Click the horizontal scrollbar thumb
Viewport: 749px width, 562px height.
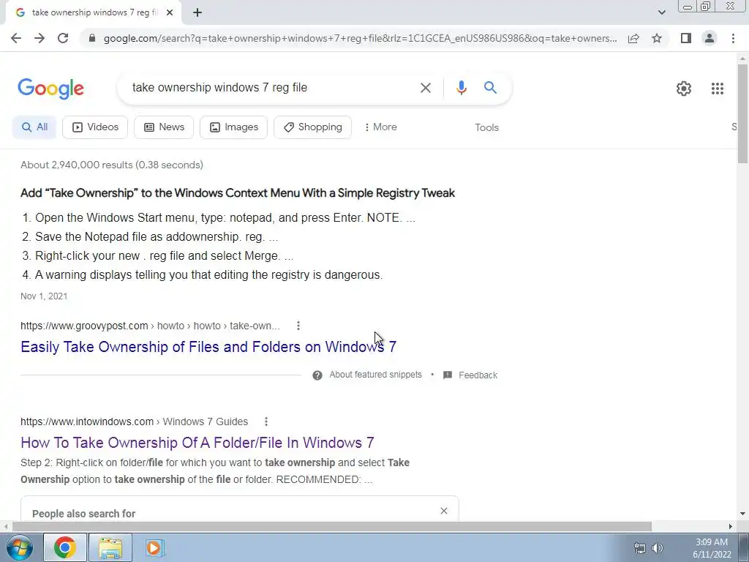(x=332, y=526)
